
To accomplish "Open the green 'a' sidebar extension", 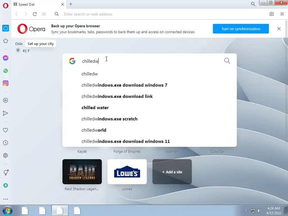I will tap(6, 185).
